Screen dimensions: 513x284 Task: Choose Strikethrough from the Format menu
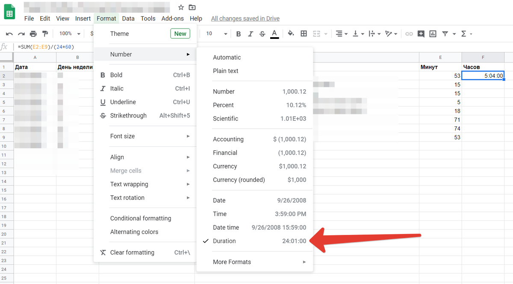145,116
